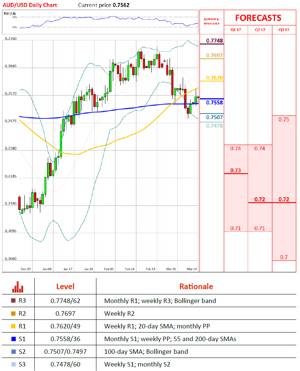This screenshot has width=300, height=371.
Task: Click rationale mentioning 55 and 200-day SMAs
Action: [x=170, y=339]
